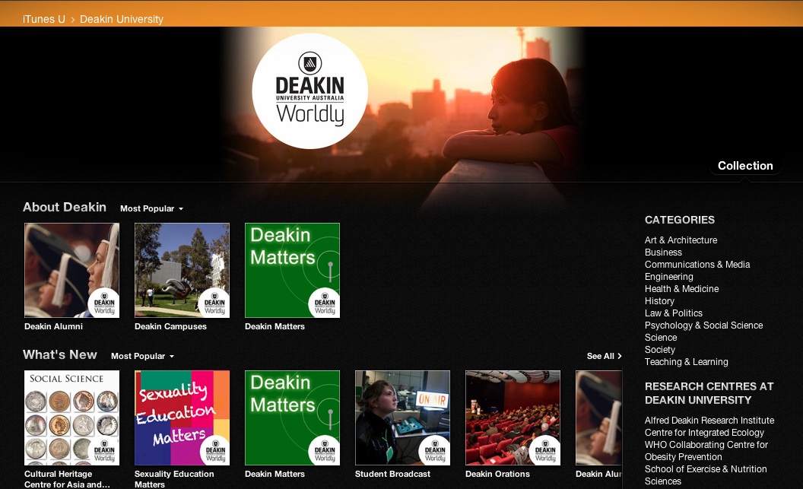Click the About Deakin section heading
This screenshot has height=489, width=803.
[65, 208]
